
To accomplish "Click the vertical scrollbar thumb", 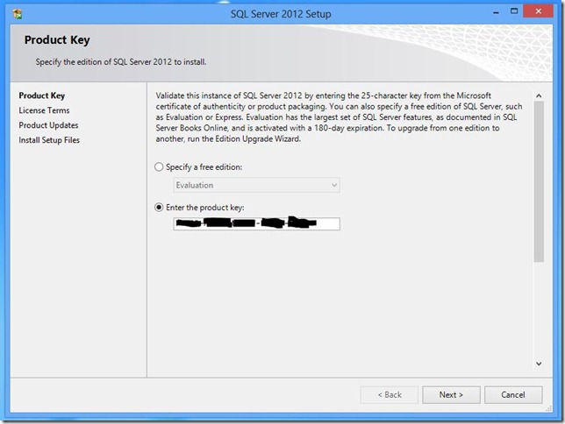I will tap(539, 181).
